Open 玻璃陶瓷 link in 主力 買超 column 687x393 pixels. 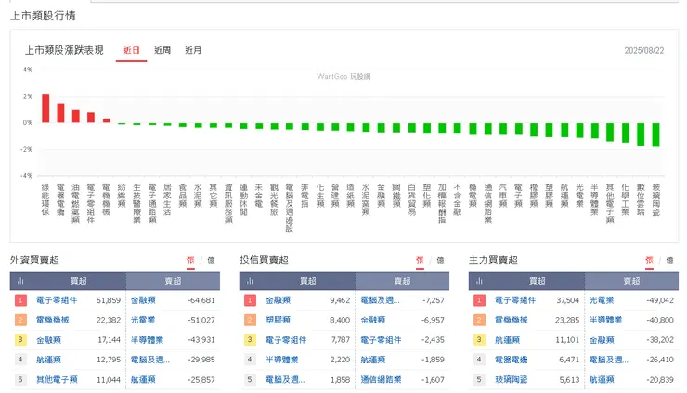pyautogui.click(x=512, y=379)
